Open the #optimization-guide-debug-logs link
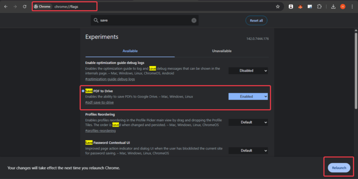Viewport: 358px width, 179px height. click(110, 79)
